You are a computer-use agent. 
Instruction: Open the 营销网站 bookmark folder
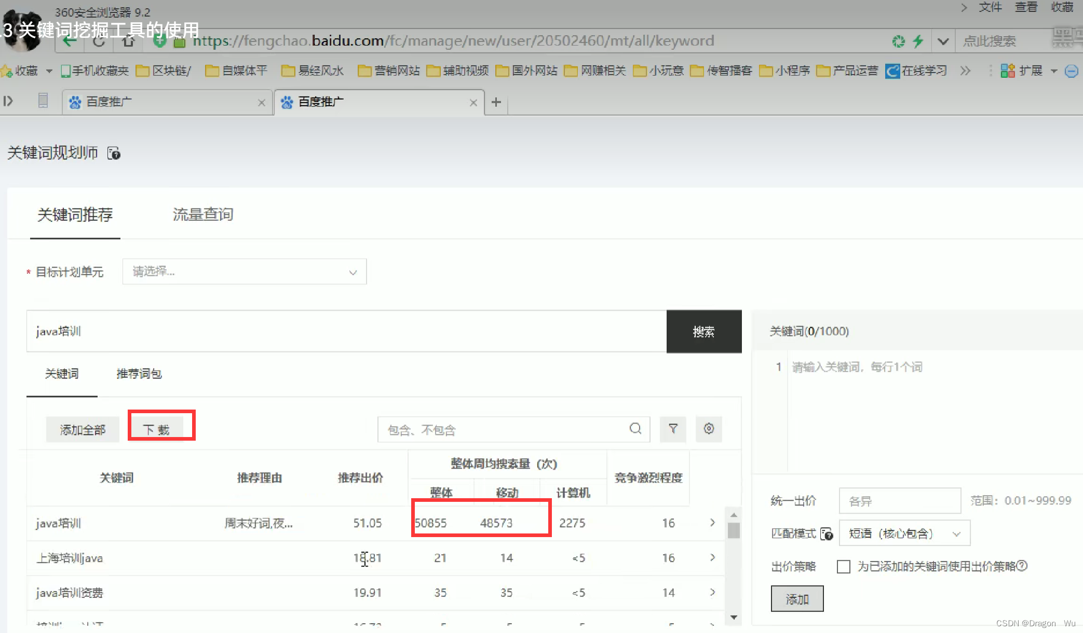pyautogui.click(x=389, y=71)
